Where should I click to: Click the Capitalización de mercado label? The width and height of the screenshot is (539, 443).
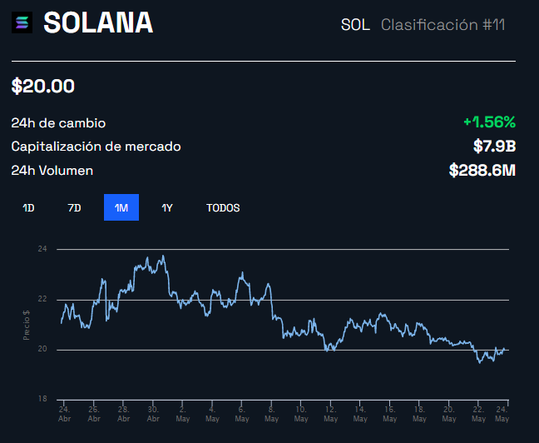[x=96, y=147]
